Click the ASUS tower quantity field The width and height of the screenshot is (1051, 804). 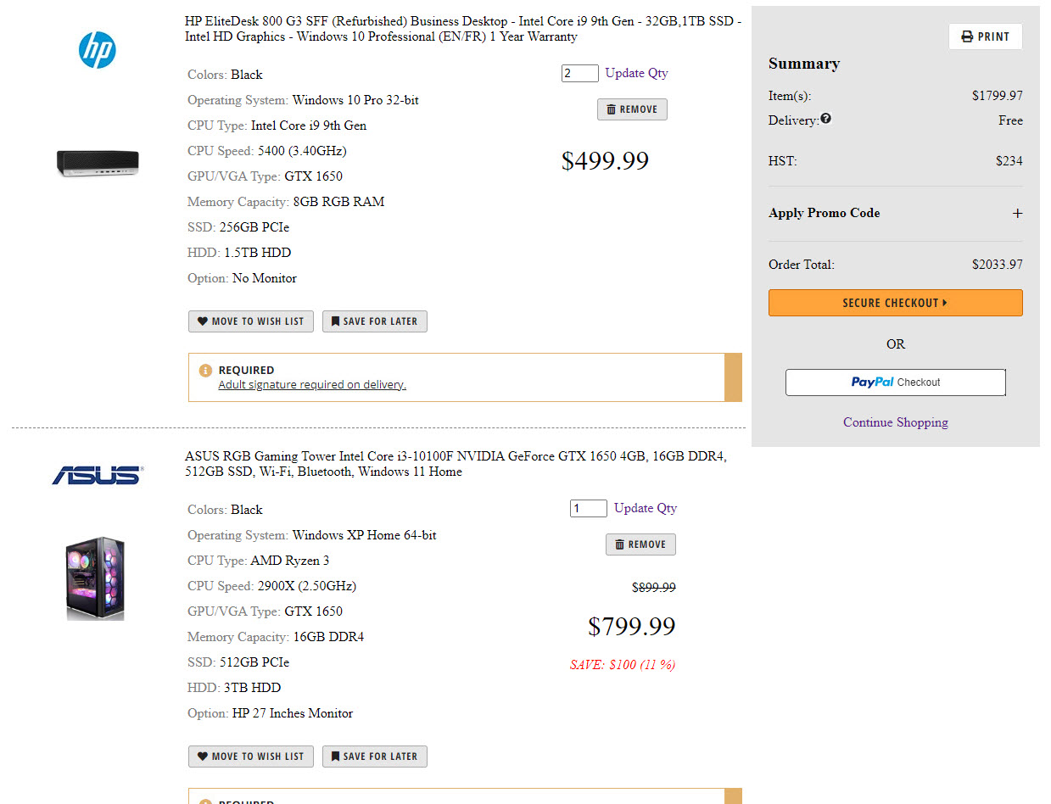[x=588, y=509]
